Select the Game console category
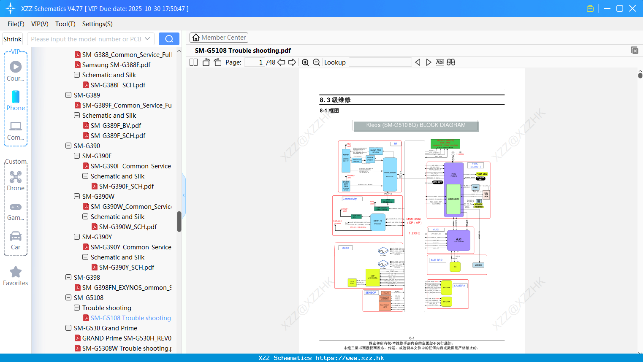The height and width of the screenshot is (362, 643). 16,211
